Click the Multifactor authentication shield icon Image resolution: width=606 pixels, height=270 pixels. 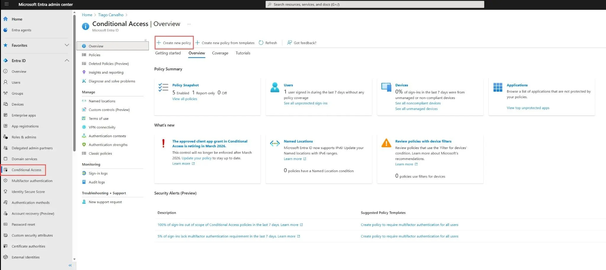pyautogui.click(x=5, y=181)
